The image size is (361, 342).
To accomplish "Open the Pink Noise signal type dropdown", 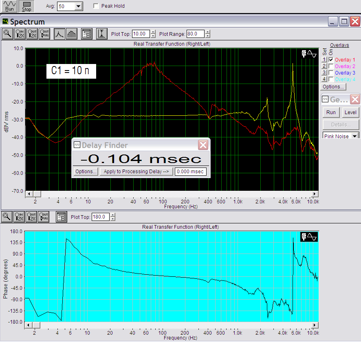I will click(x=355, y=136).
